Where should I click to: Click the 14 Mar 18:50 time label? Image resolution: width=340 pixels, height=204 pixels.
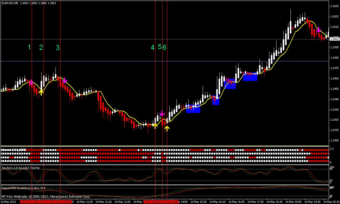pos(293,202)
